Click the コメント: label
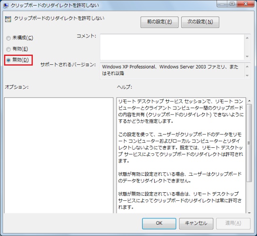257x236 pixels. pos(86,36)
